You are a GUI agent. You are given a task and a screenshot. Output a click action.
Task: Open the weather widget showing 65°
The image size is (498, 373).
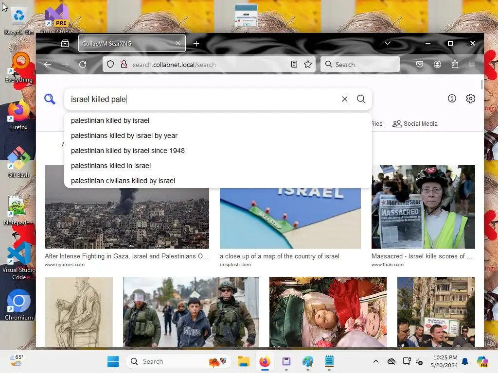point(17,361)
